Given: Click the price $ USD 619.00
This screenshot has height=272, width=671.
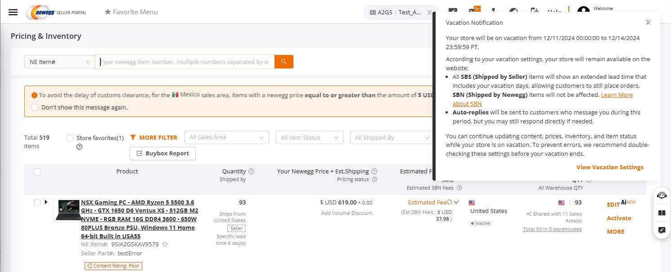Looking at the screenshot, I should pyautogui.click(x=338, y=202).
